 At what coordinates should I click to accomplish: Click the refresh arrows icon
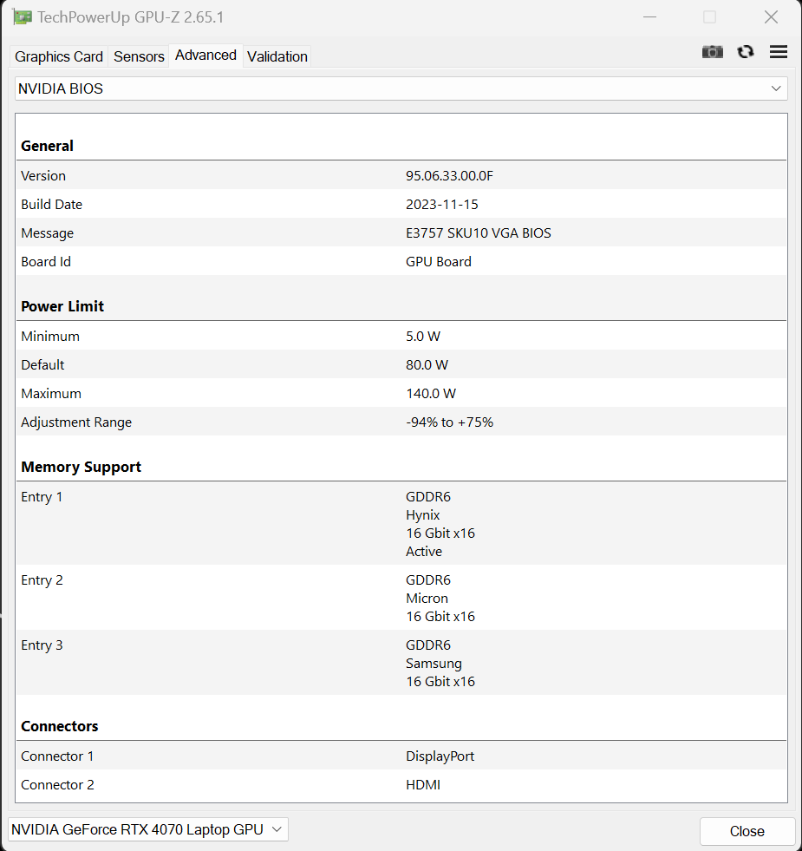coord(746,52)
